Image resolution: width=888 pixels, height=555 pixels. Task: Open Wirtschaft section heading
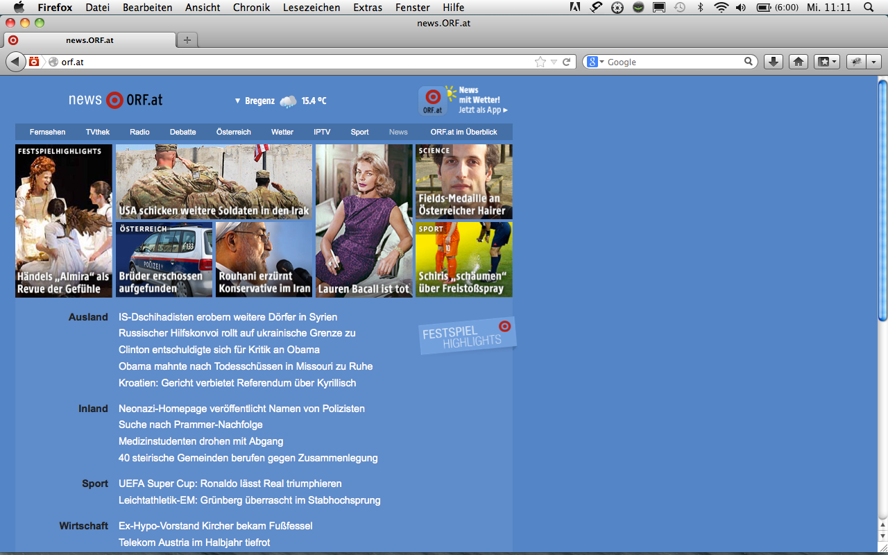click(x=84, y=526)
